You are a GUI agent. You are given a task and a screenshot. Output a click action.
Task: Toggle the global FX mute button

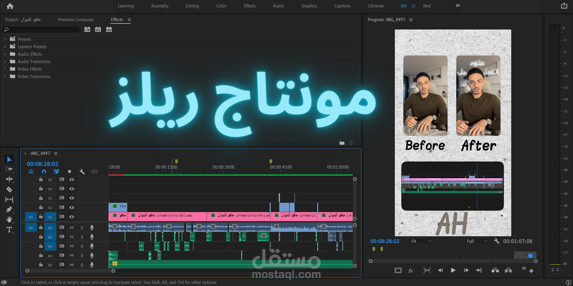[411, 271]
